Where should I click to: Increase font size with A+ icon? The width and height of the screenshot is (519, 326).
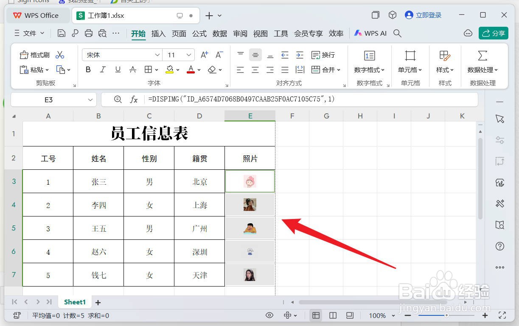click(x=204, y=55)
